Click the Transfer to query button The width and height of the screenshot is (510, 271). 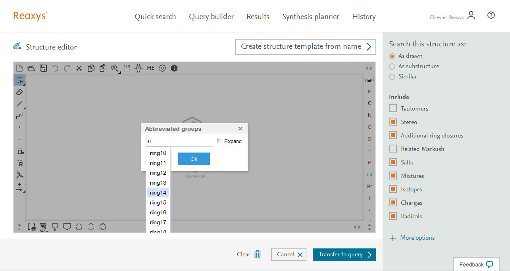344,255
